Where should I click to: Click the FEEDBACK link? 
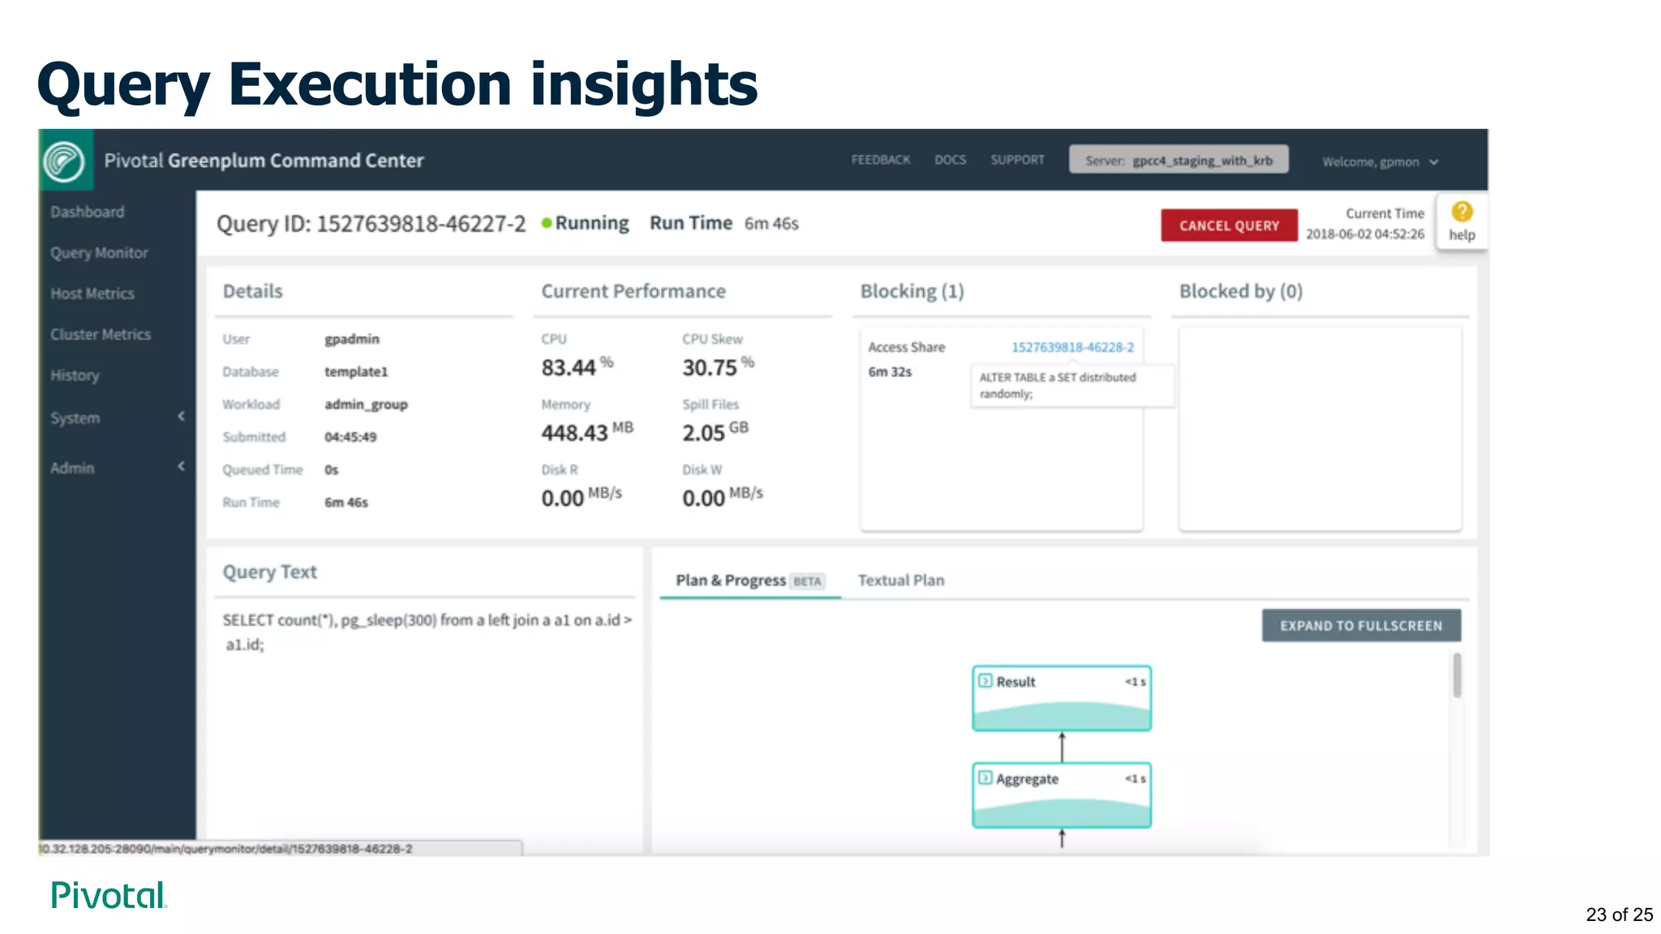(x=881, y=160)
